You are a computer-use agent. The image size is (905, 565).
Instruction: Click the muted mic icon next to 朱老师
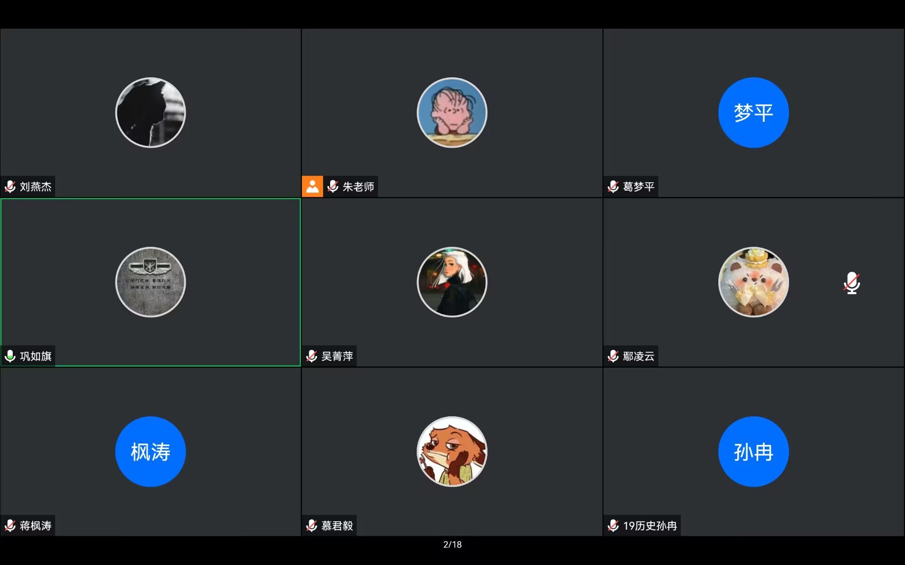click(333, 186)
